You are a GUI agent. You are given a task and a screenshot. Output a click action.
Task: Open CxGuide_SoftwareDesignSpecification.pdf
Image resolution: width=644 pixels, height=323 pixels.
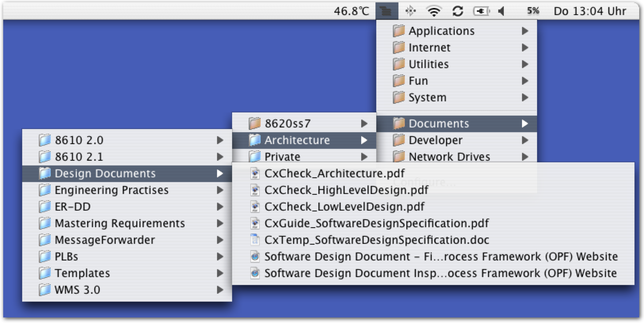[x=376, y=223]
